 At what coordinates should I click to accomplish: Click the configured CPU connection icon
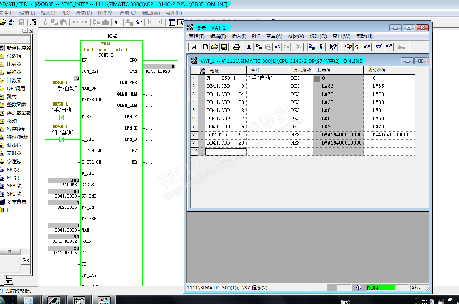tap(312, 47)
